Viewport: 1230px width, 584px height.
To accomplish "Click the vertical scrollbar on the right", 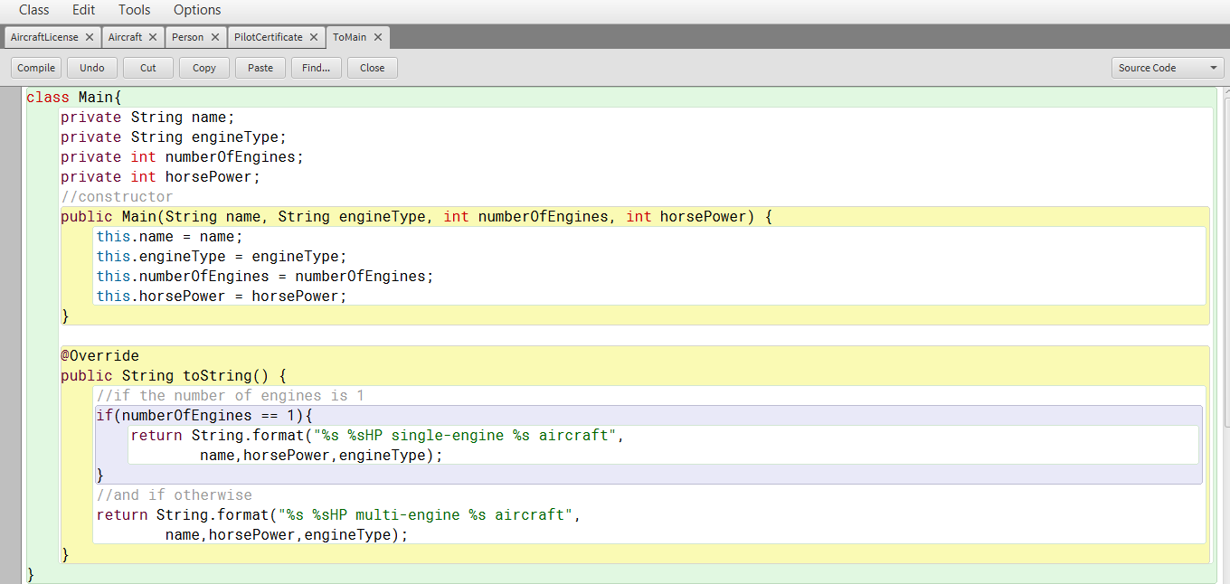I will click(1223, 271).
